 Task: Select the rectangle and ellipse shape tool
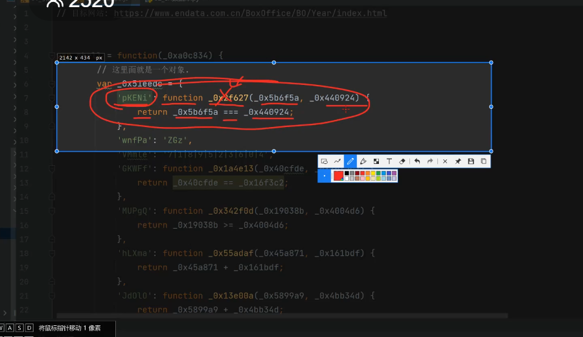click(325, 161)
